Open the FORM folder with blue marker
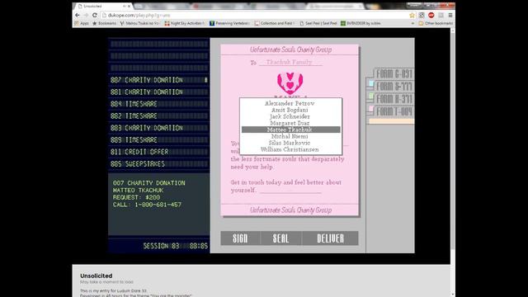528x297 pixels. pos(390,86)
